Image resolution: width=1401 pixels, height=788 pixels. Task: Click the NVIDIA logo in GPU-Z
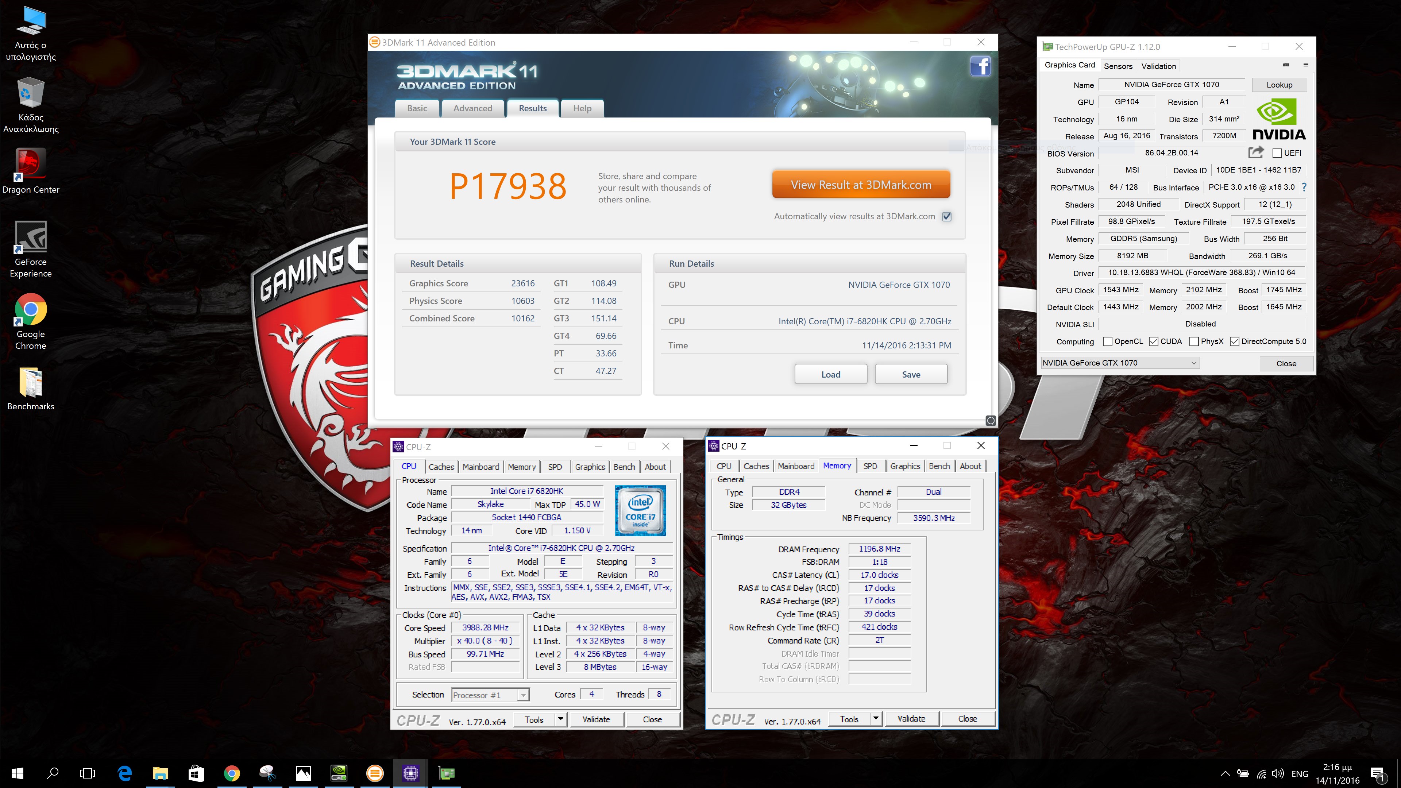pos(1279,120)
